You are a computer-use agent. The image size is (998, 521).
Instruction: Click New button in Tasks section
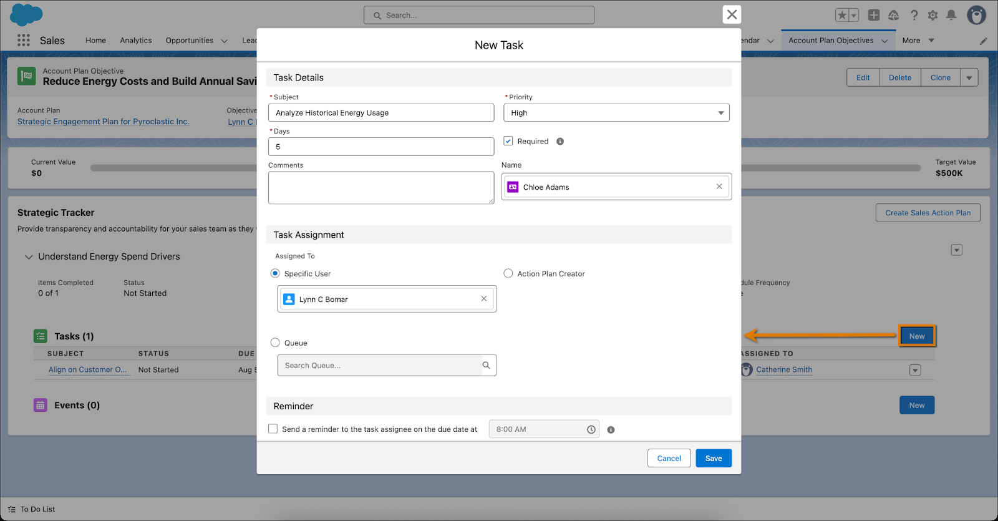pos(917,336)
